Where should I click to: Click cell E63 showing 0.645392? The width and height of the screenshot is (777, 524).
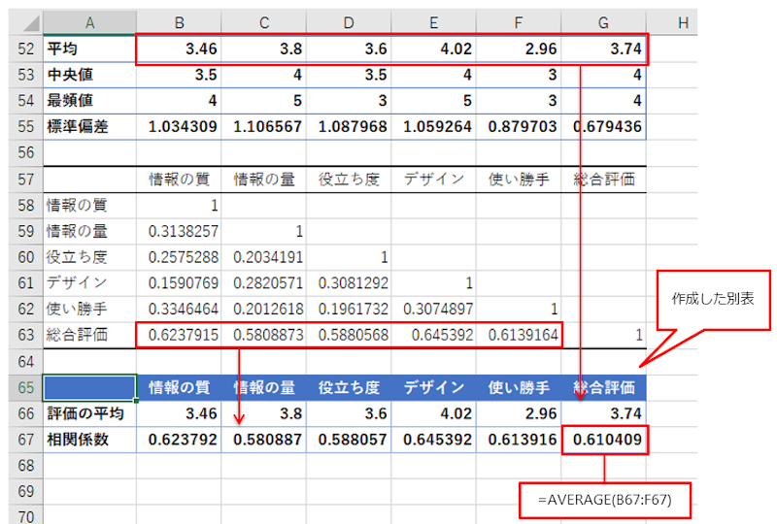(434, 335)
